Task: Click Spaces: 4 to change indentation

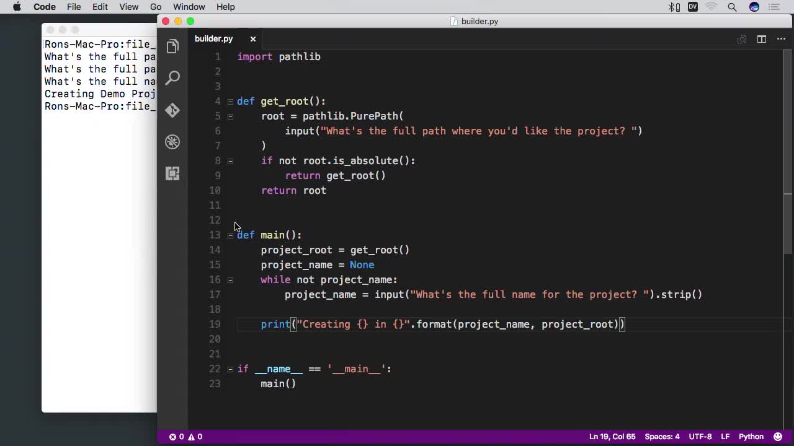Action: click(662, 437)
